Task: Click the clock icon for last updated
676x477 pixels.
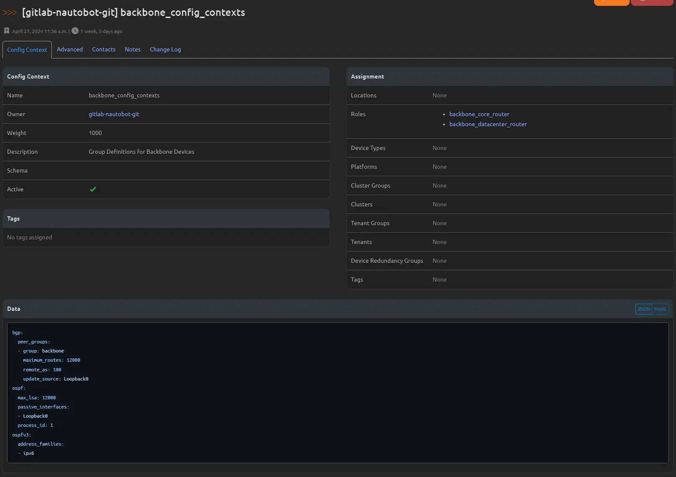Action: pos(75,31)
